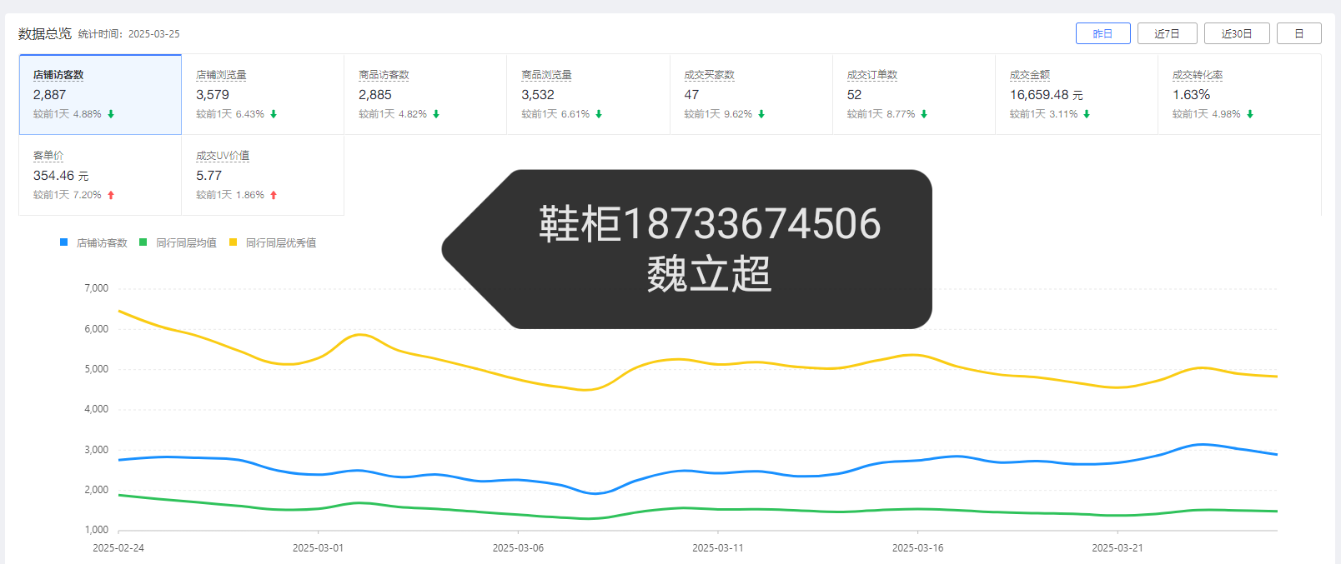Click the down arrow beside 3.11% in 成交金额
Image resolution: width=1341 pixels, height=564 pixels.
(x=1087, y=114)
